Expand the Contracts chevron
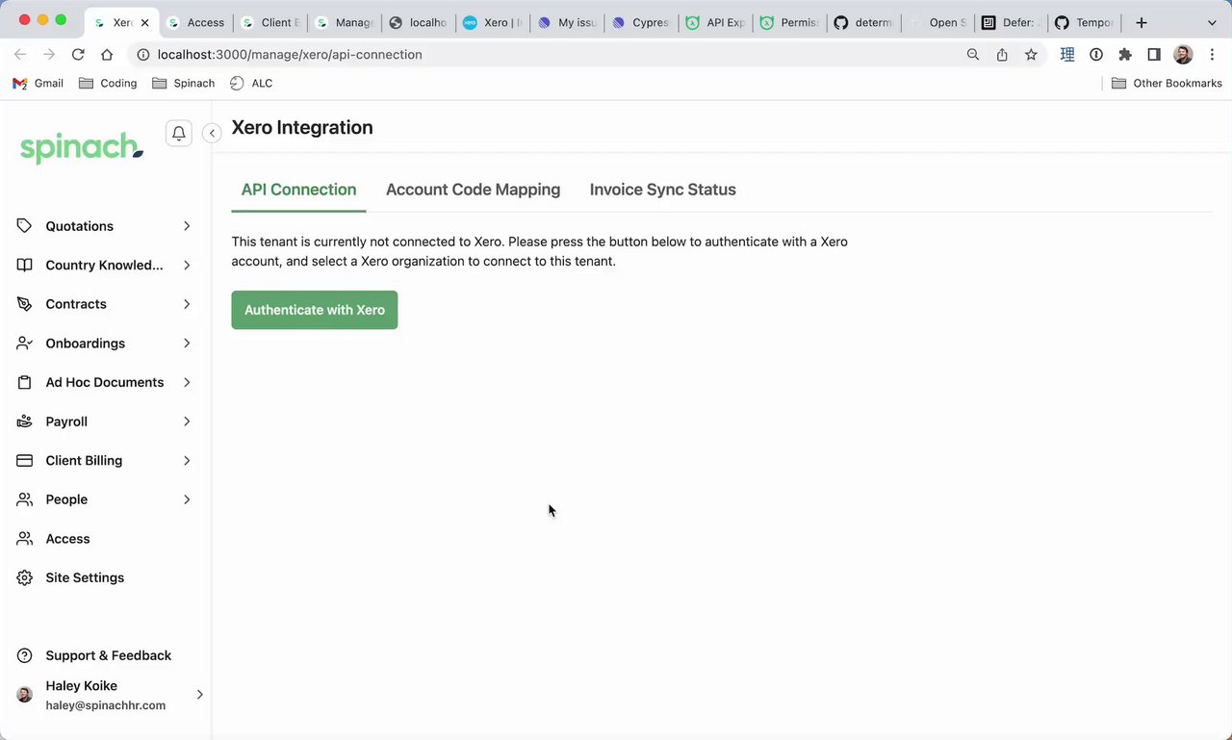Viewport: 1232px width, 740px height. (x=187, y=304)
